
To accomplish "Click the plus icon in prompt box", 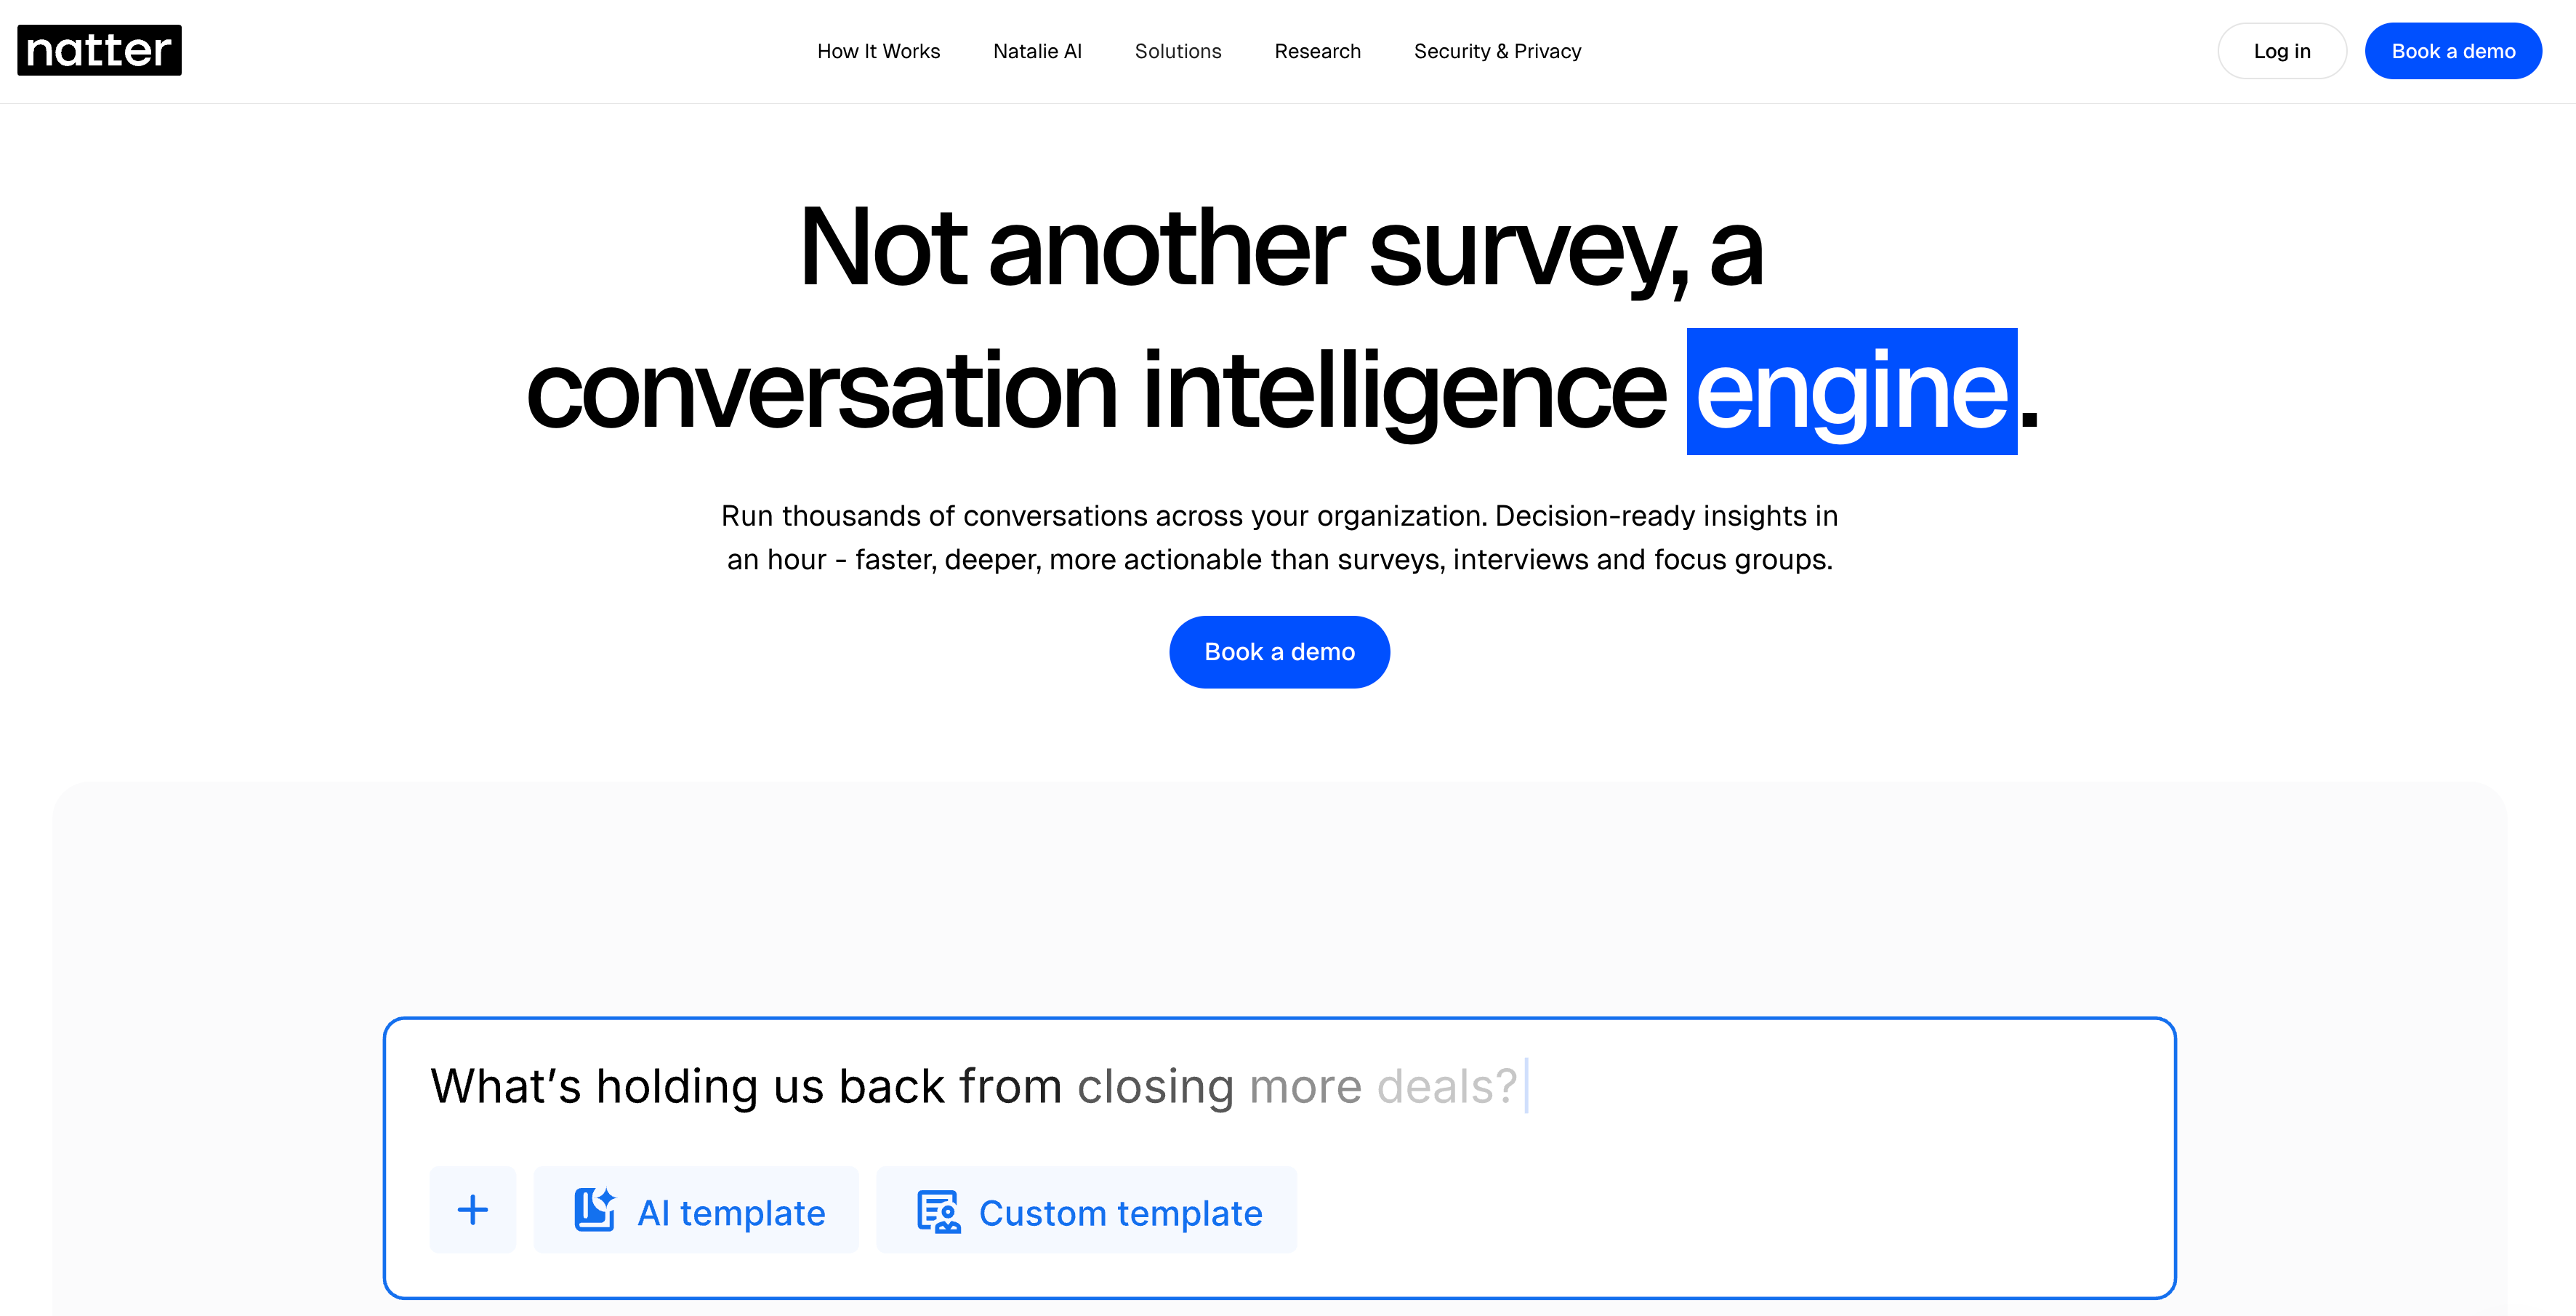I will [x=473, y=1210].
